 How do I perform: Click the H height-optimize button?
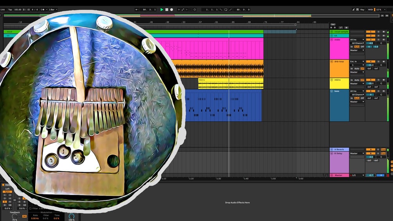coord(382,16)
